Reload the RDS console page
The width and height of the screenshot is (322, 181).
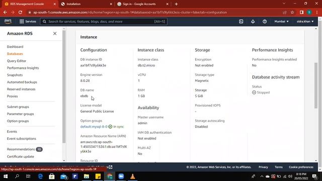[20, 12]
